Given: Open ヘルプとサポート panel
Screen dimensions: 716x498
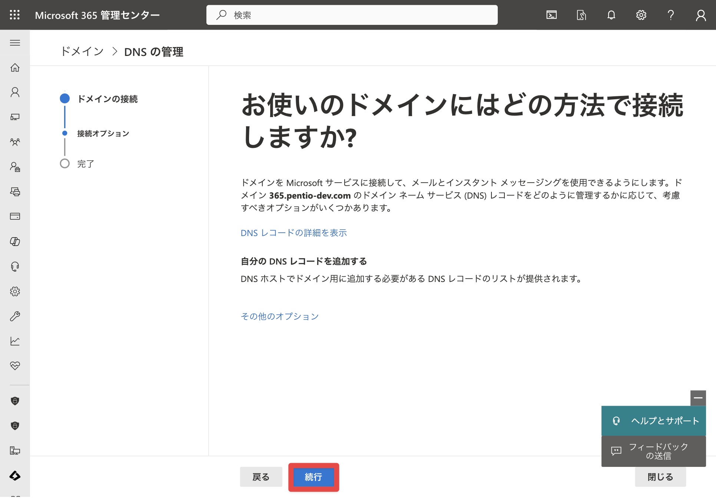Looking at the screenshot, I should coord(654,421).
